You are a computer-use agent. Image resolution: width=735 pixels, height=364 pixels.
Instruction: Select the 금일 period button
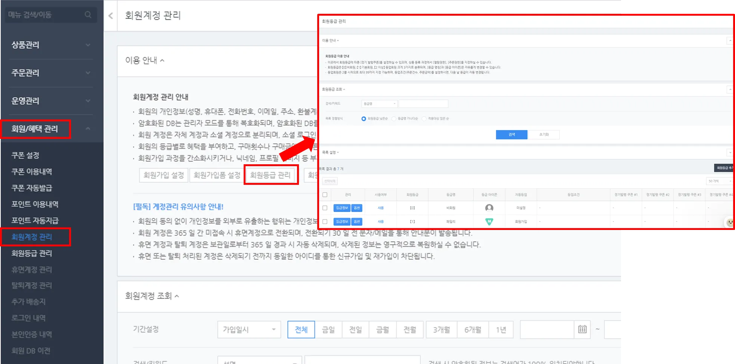tap(328, 330)
